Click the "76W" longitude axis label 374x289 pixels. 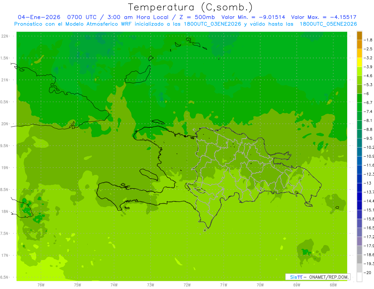41,285
